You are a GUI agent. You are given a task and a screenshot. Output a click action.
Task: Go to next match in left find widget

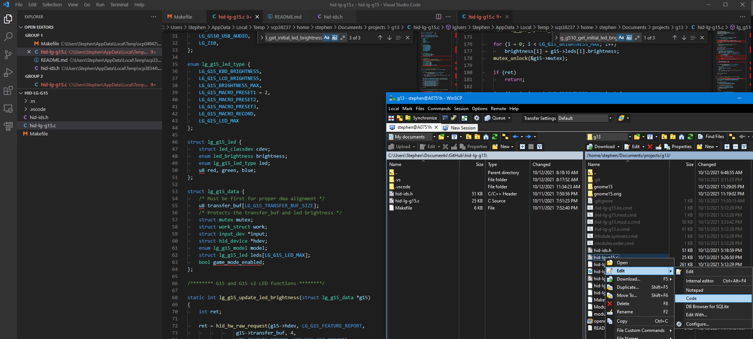(x=389, y=38)
